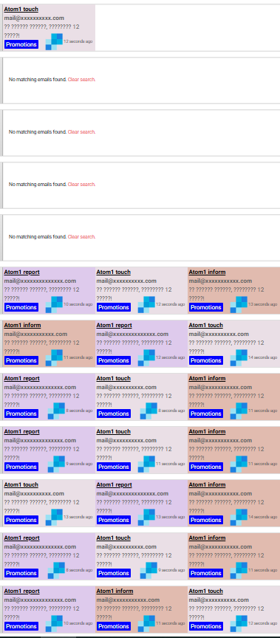Click '13 seconds ago' on the Atom1 inform card
The width and height of the screenshot is (280, 638).
click(262, 304)
